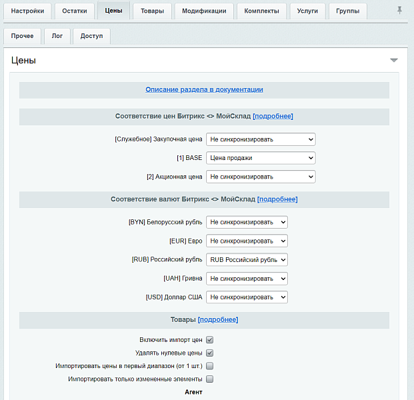Screen dimensions: 414x400
Task: Select the USD Доллар США dropdown
Action: tap(247, 297)
